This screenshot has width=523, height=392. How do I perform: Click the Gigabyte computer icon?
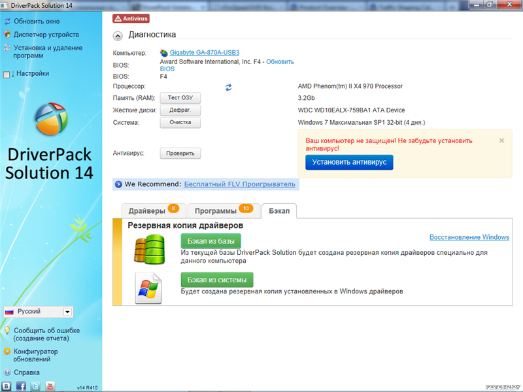(x=164, y=53)
